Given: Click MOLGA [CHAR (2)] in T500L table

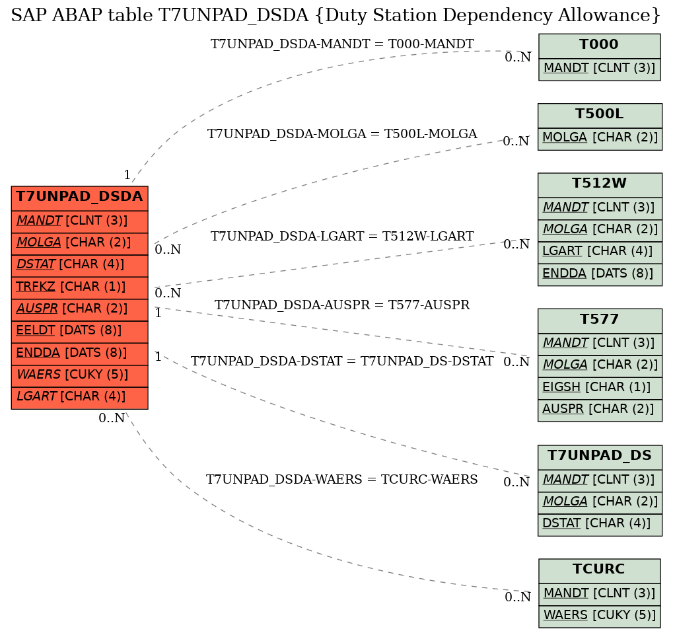Looking at the screenshot, I should (600, 138).
